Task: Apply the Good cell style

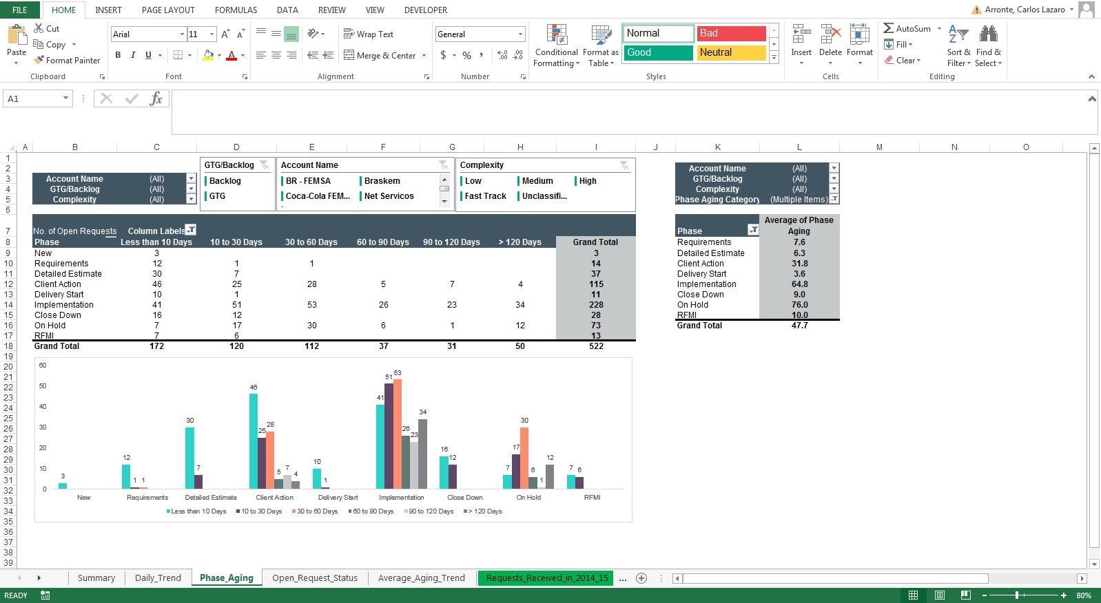Action: click(659, 52)
